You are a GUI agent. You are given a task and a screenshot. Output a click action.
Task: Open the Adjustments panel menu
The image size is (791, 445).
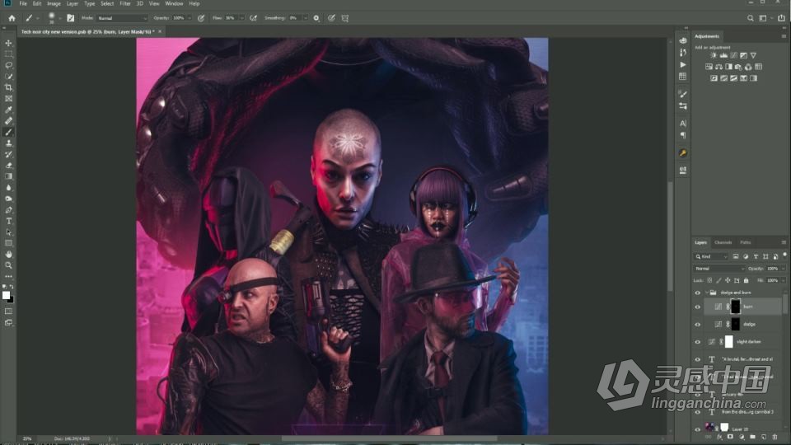pos(784,36)
